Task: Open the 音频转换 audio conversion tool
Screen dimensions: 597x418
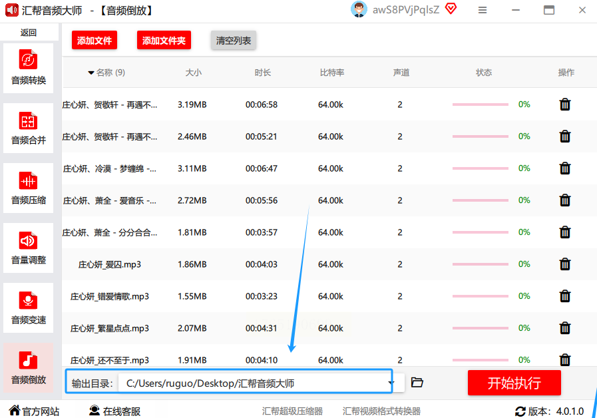Action: point(29,69)
